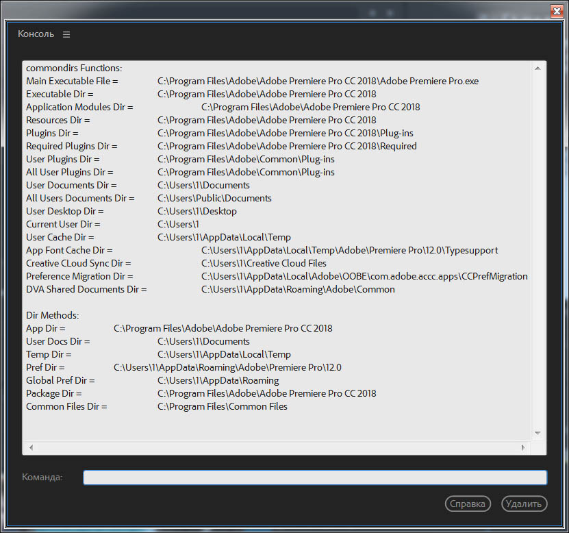
Task: Click the 'Required Plugins Dir =' label
Action: [x=71, y=147]
